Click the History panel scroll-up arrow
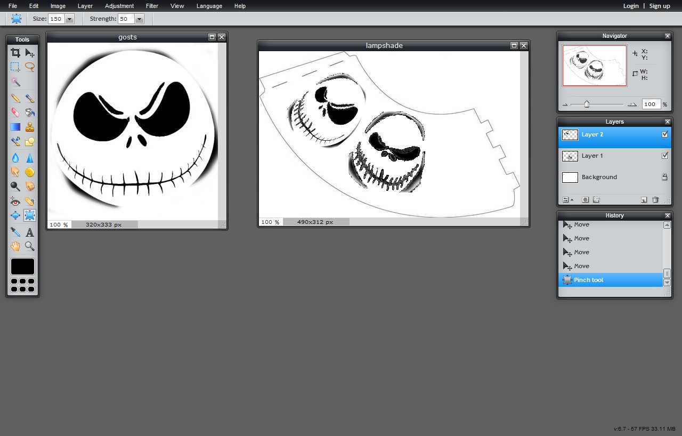The image size is (682, 436). tap(667, 225)
